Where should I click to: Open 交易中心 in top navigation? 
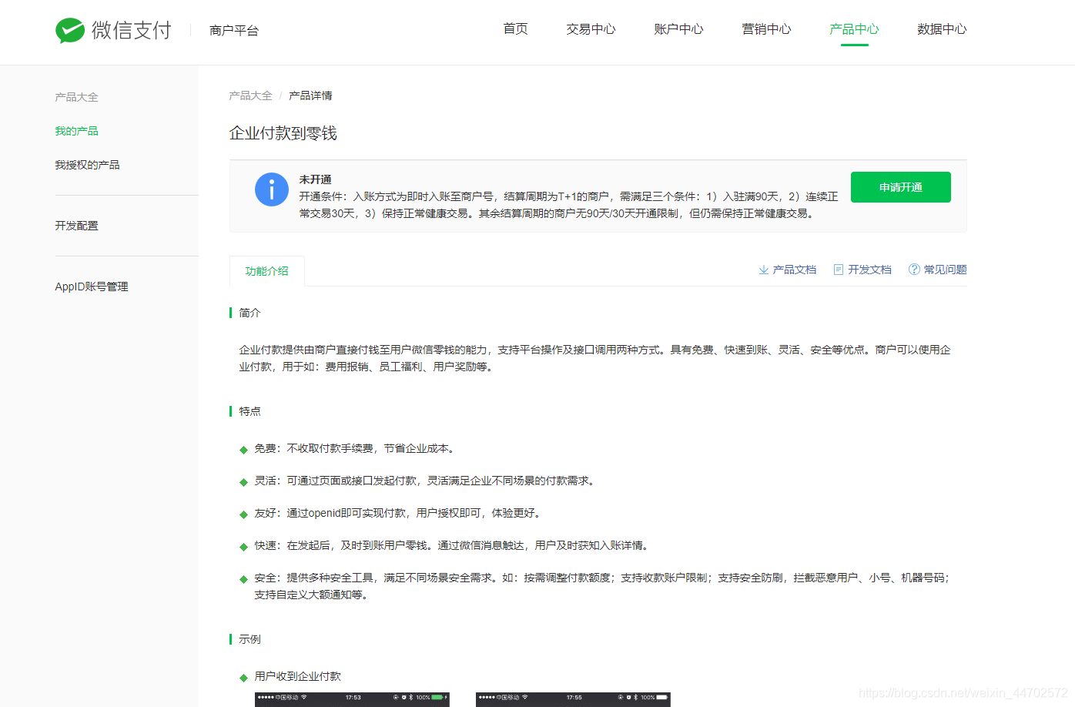(x=591, y=29)
